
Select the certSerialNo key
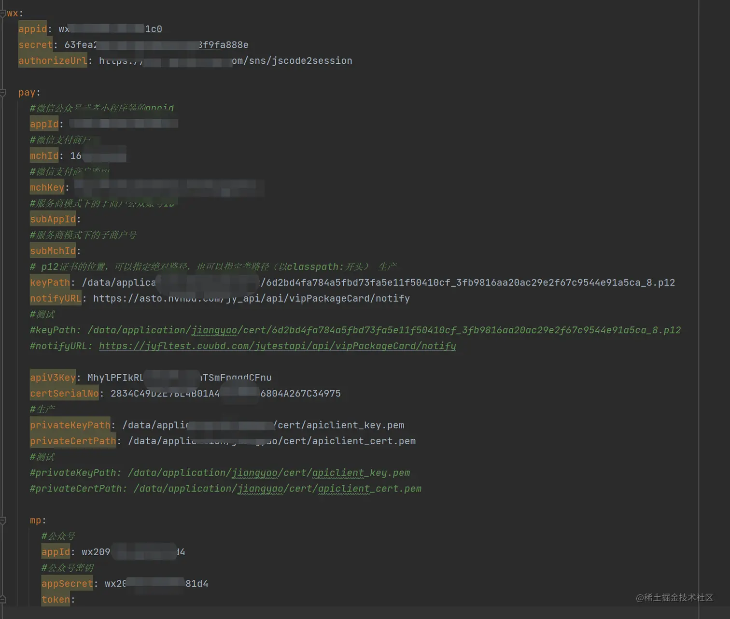[64, 394]
